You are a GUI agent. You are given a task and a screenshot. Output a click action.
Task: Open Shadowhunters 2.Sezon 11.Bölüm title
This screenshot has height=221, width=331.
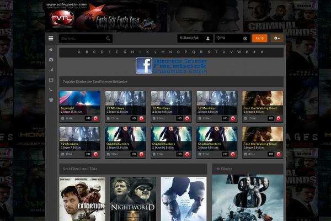118,144
